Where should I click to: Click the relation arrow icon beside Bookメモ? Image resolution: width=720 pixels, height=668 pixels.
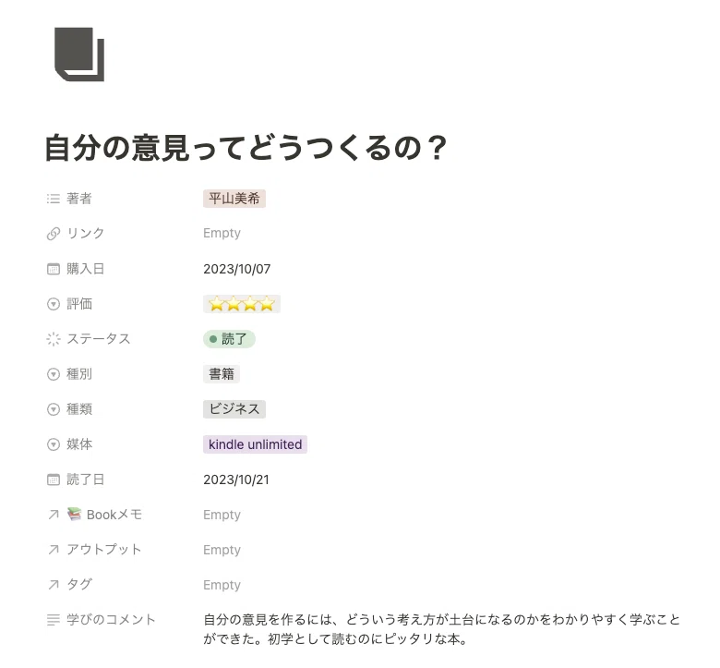click(x=54, y=515)
